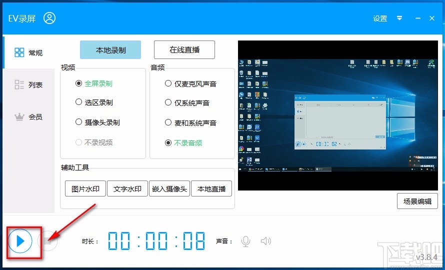445x270 pixels.
Task: Click the blue play button to start recording
Action: click(x=20, y=241)
